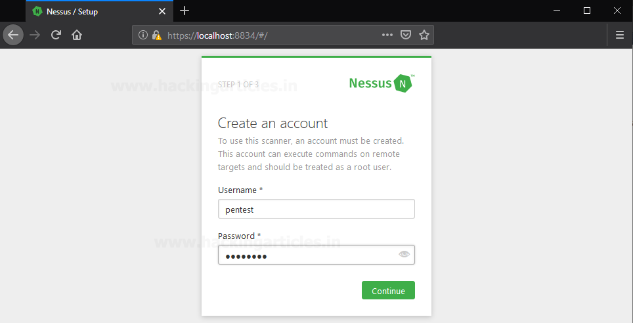Show password using the eye icon
Image resolution: width=633 pixels, height=323 pixels.
404,254
